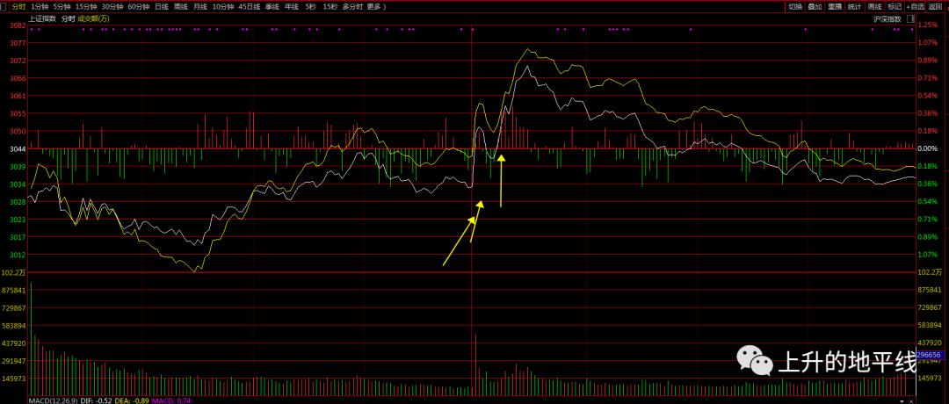Screen dimensions: 949x404
Task: Click the 统计 statistics button
Action: 854,7
